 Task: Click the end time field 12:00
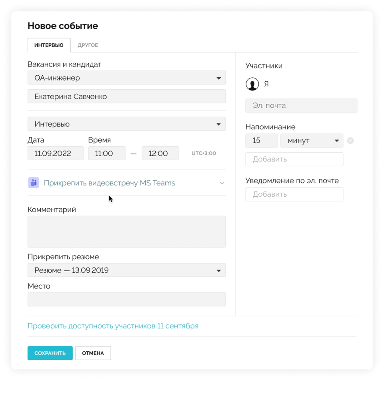point(160,153)
